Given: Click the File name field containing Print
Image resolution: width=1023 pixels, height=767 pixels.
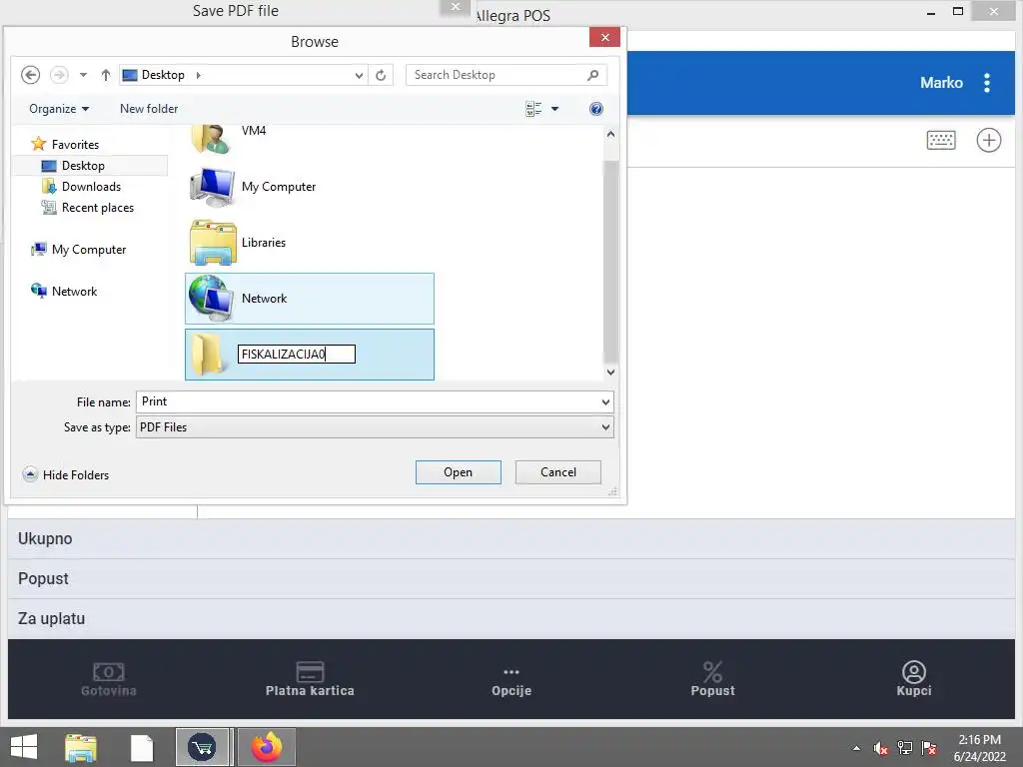Looking at the screenshot, I should pos(369,401).
